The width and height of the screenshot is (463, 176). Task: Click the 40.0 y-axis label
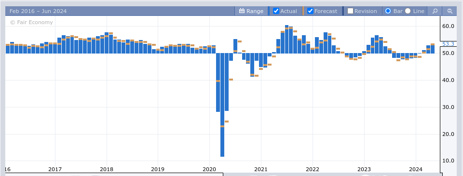click(x=448, y=80)
